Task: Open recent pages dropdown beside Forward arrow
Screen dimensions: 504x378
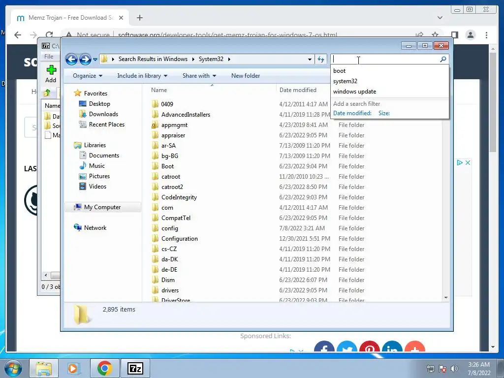Action: (x=95, y=60)
